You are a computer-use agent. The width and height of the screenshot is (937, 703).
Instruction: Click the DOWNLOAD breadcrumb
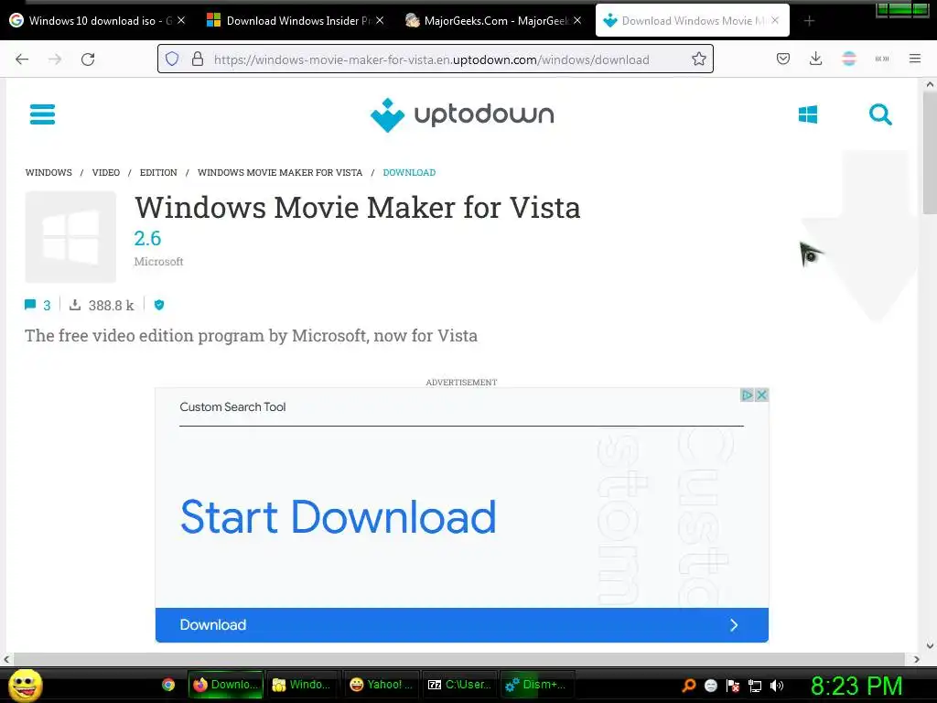pos(409,172)
